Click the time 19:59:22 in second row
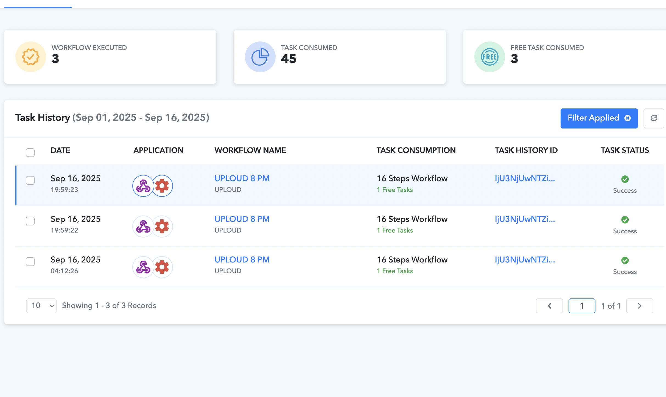The image size is (666, 397). point(65,230)
